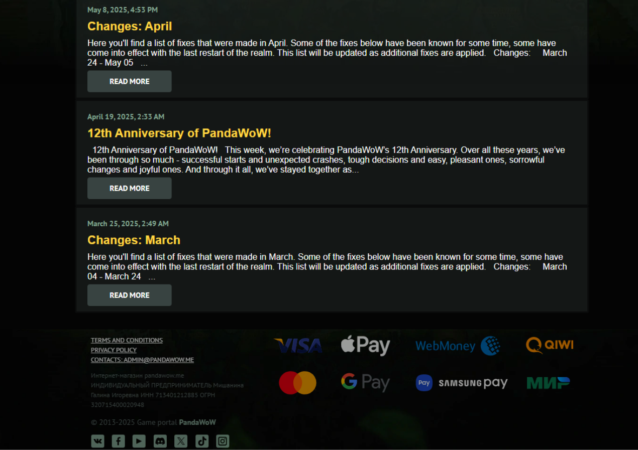This screenshot has height=450, width=638.
Task: Click the Samsung Pay logo
Action: pyautogui.click(x=462, y=383)
